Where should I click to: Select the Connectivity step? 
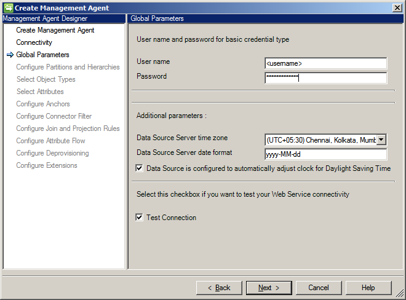coord(34,42)
